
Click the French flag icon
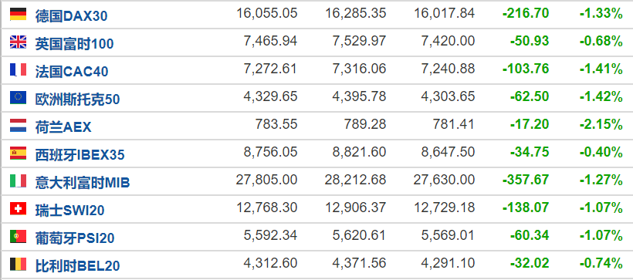click(19, 69)
